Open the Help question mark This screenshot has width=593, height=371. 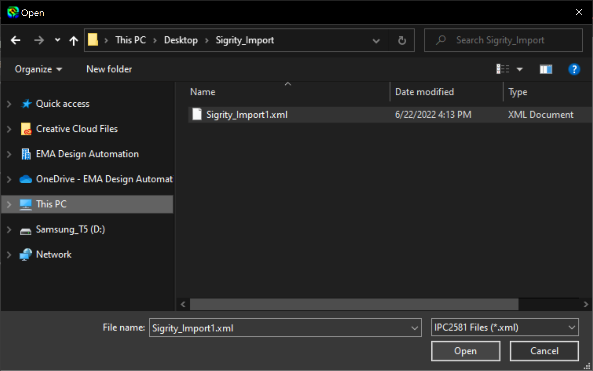(x=574, y=69)
